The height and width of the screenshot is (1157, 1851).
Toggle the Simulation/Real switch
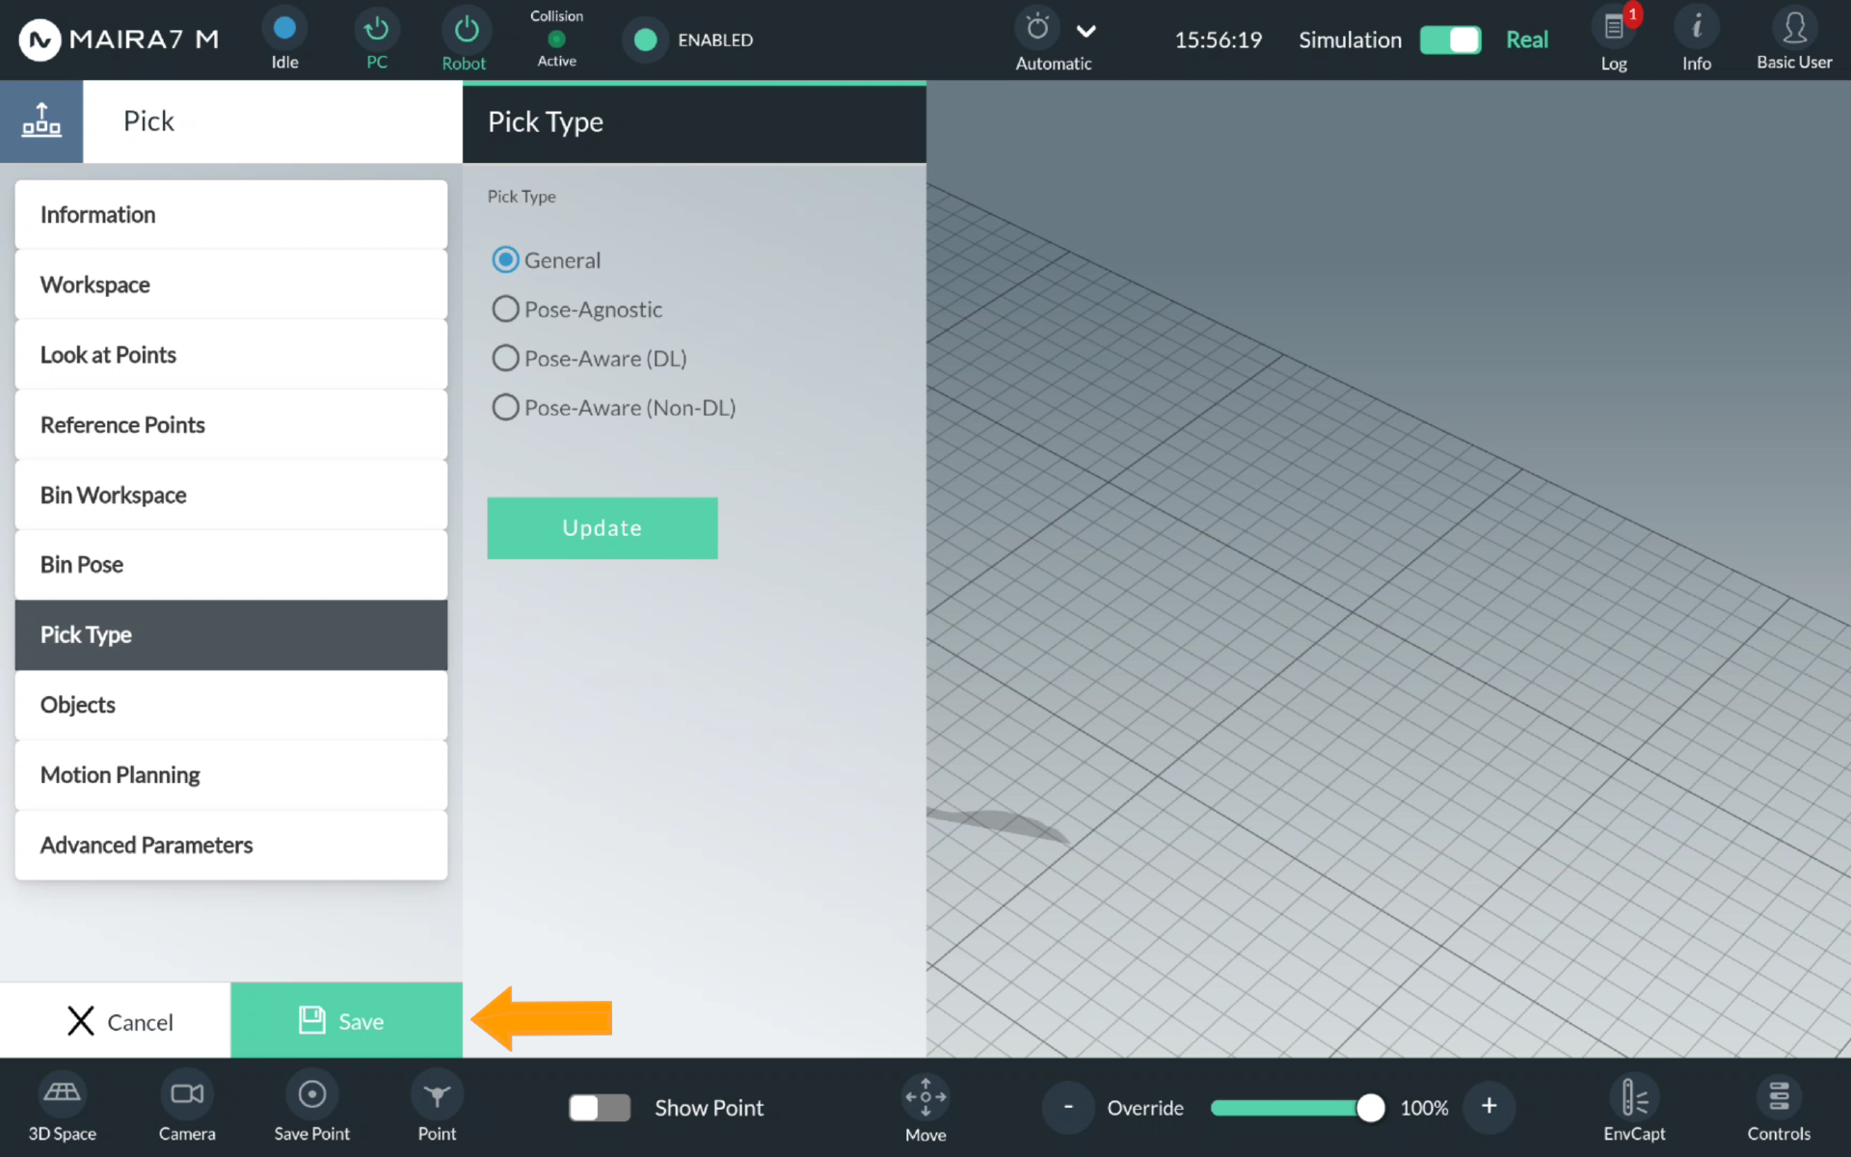pyautogui.click(x=1450, y=40)
